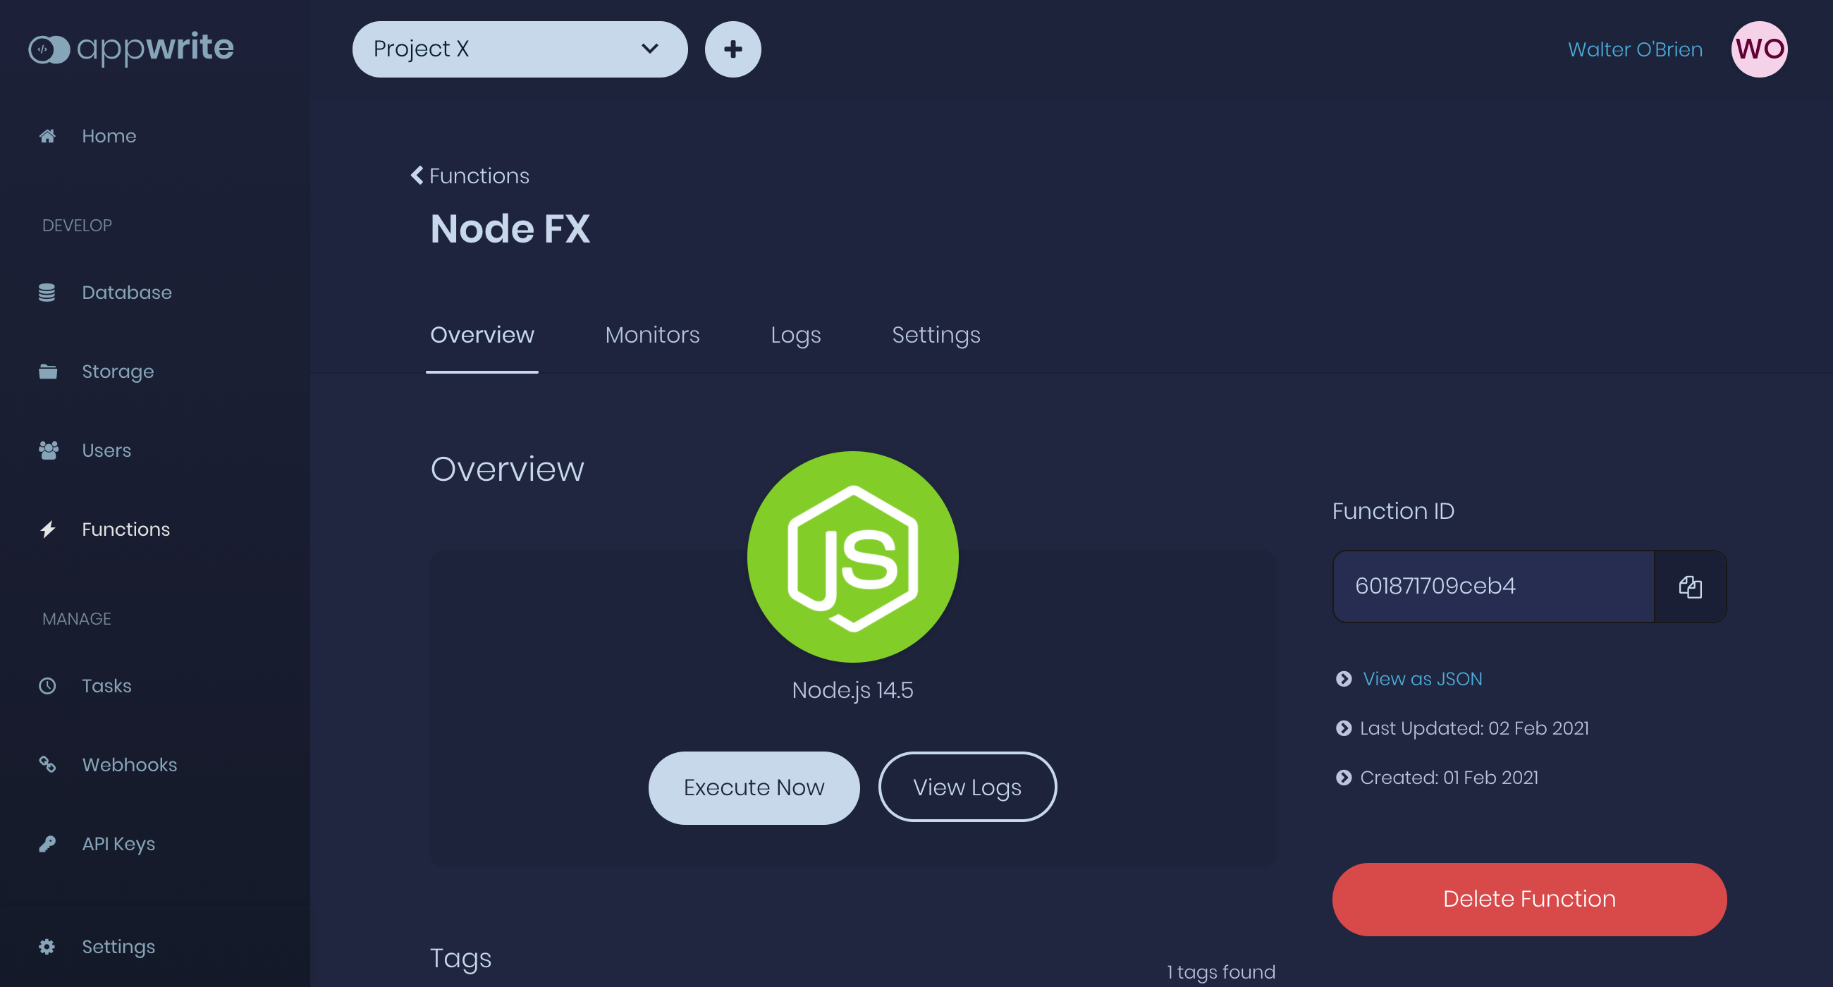Switch to the Monitors tab
This screenshot has height=987, width=1833.
[652, 335]
